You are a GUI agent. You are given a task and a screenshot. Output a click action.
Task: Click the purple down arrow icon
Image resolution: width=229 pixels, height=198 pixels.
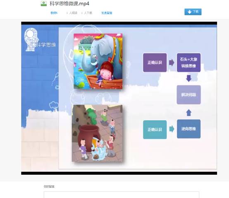tap(188, 78)
